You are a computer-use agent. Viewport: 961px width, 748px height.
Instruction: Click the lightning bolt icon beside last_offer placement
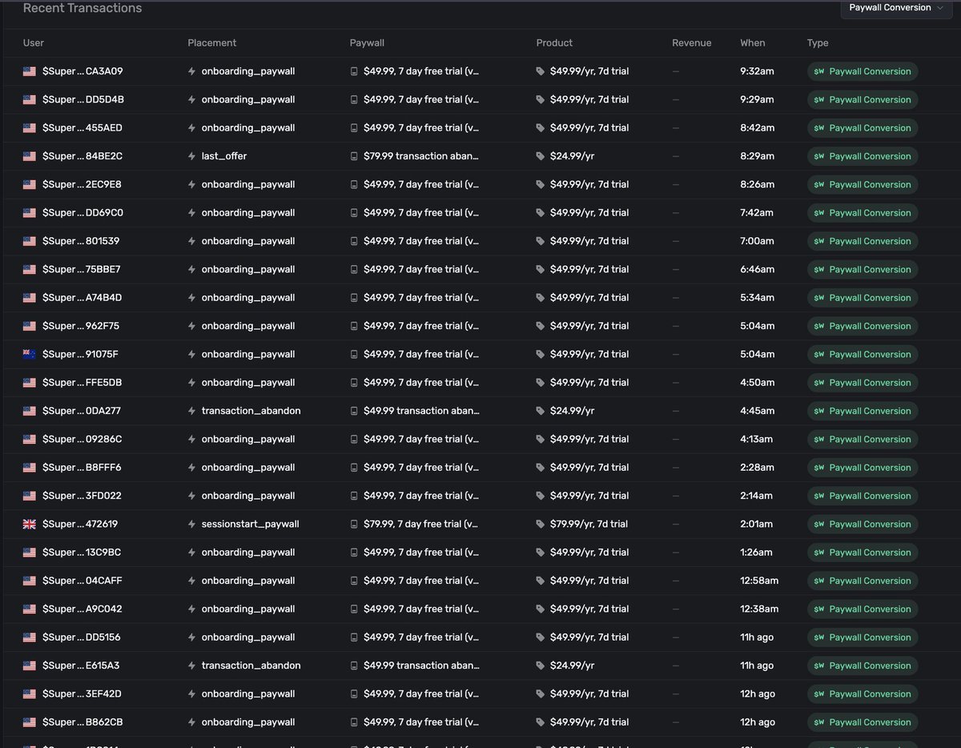(x=191, y=156)
